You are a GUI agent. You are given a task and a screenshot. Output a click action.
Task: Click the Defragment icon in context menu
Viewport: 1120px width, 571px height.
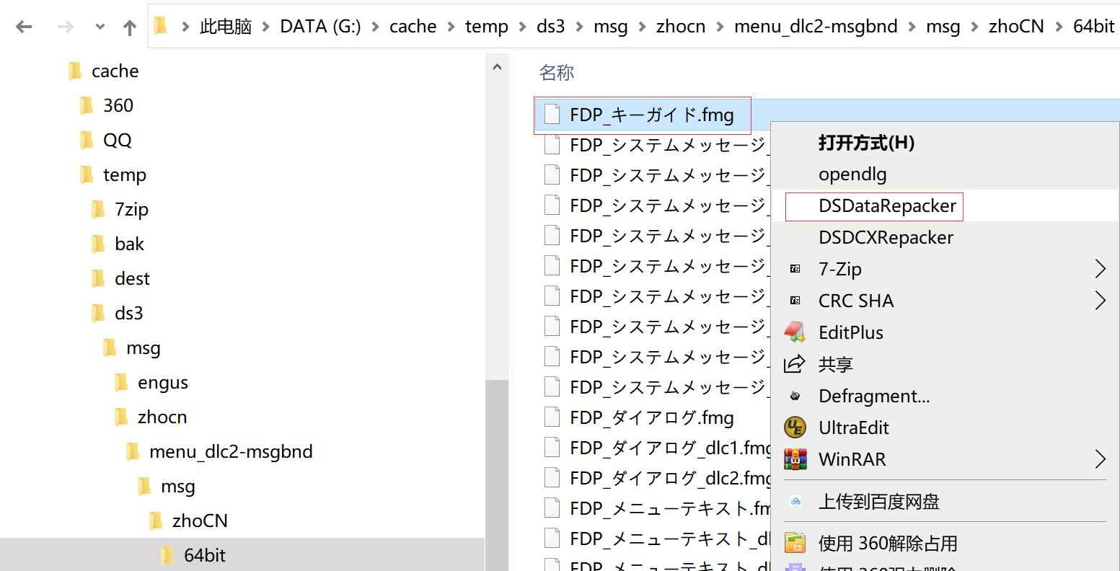[795, 396]
